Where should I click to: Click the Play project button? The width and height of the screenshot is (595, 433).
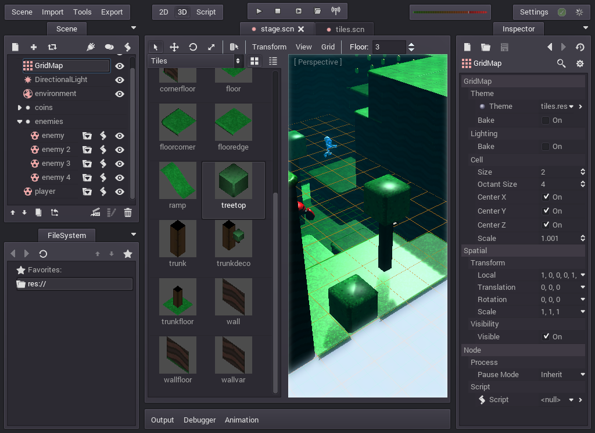[x=259, y=11]
